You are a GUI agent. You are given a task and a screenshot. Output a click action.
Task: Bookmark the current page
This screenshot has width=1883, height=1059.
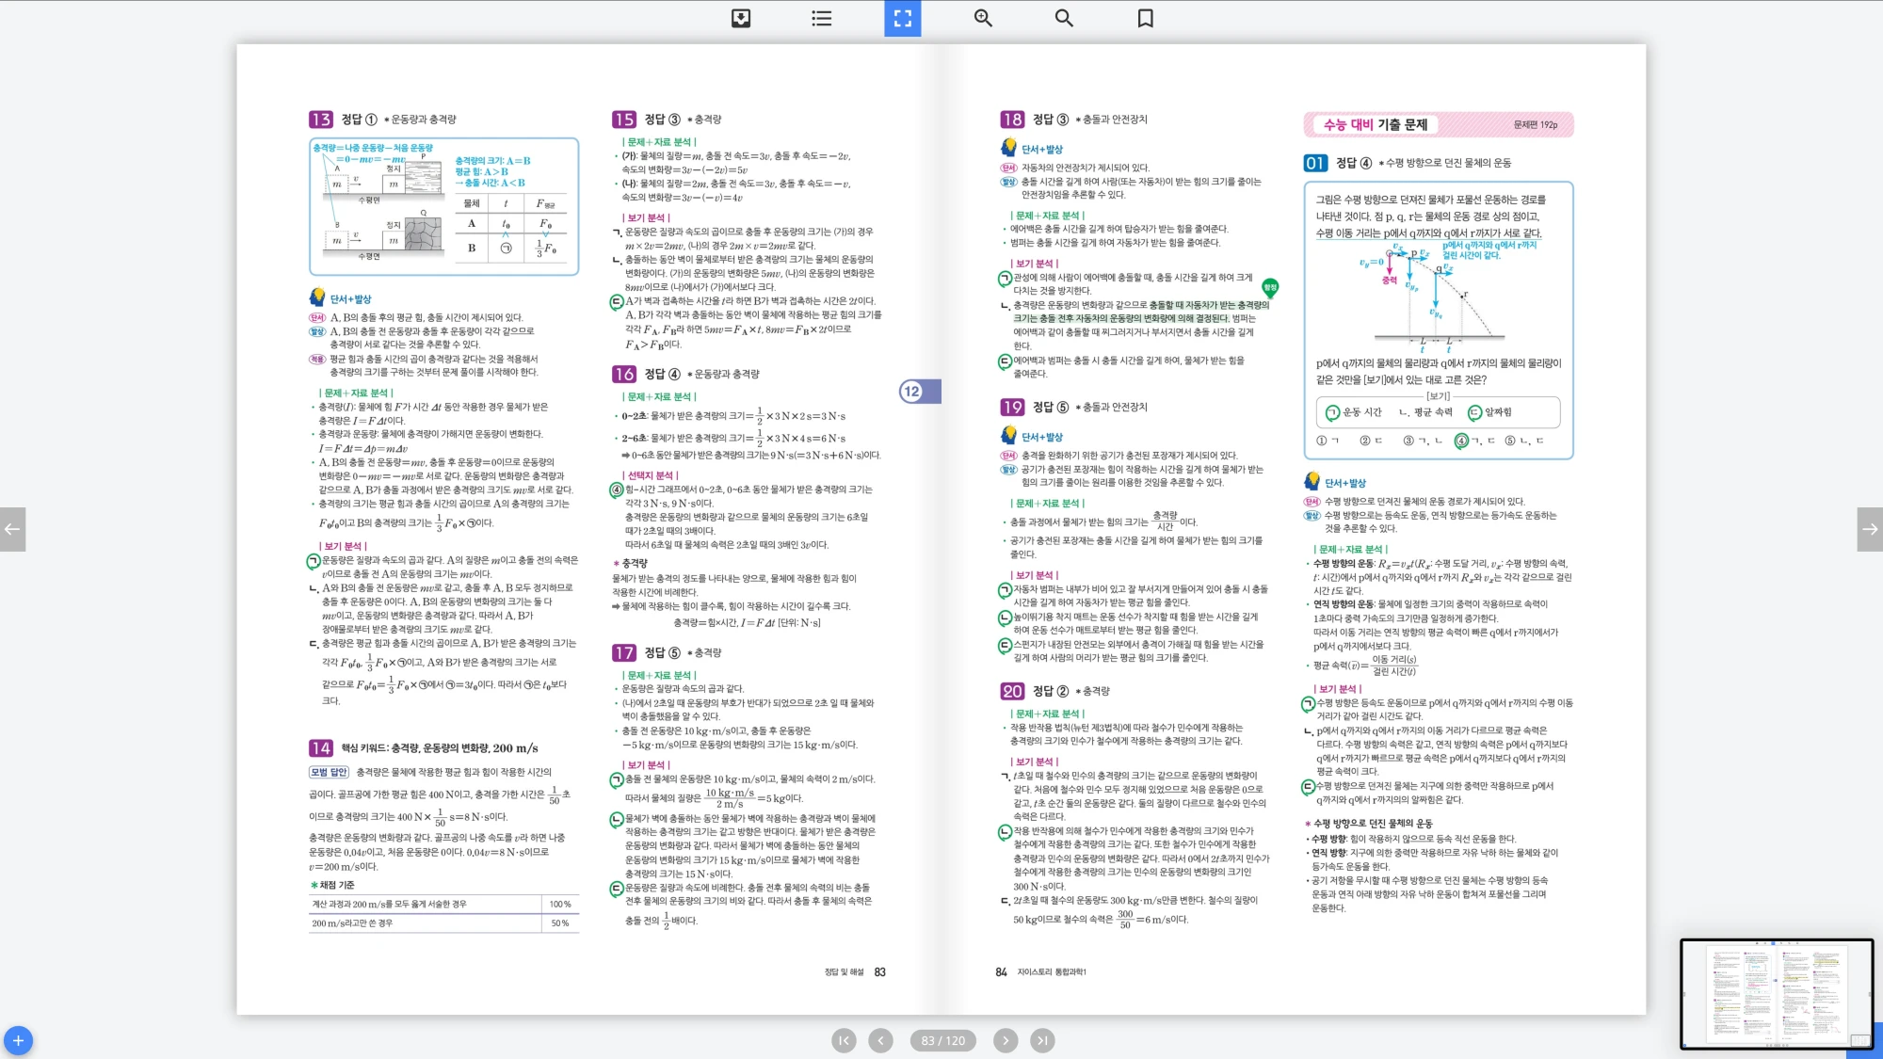point(1145,18)
